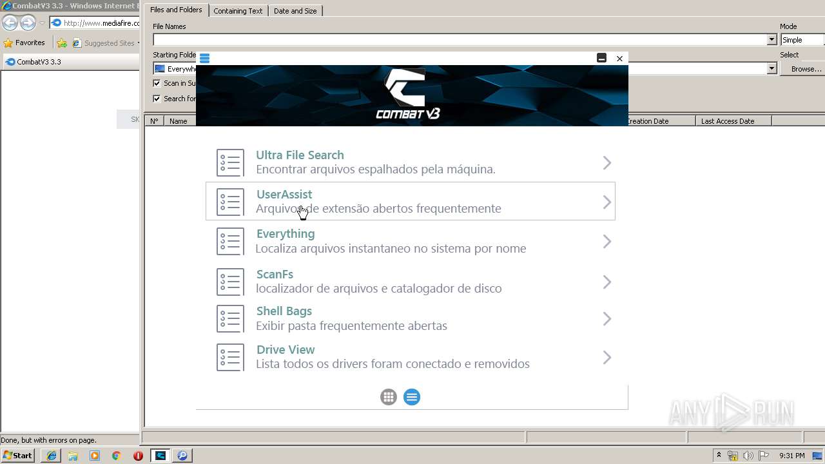Expand the ScanFs entry chevron
The image size is (825, 464).
(607, 282)
